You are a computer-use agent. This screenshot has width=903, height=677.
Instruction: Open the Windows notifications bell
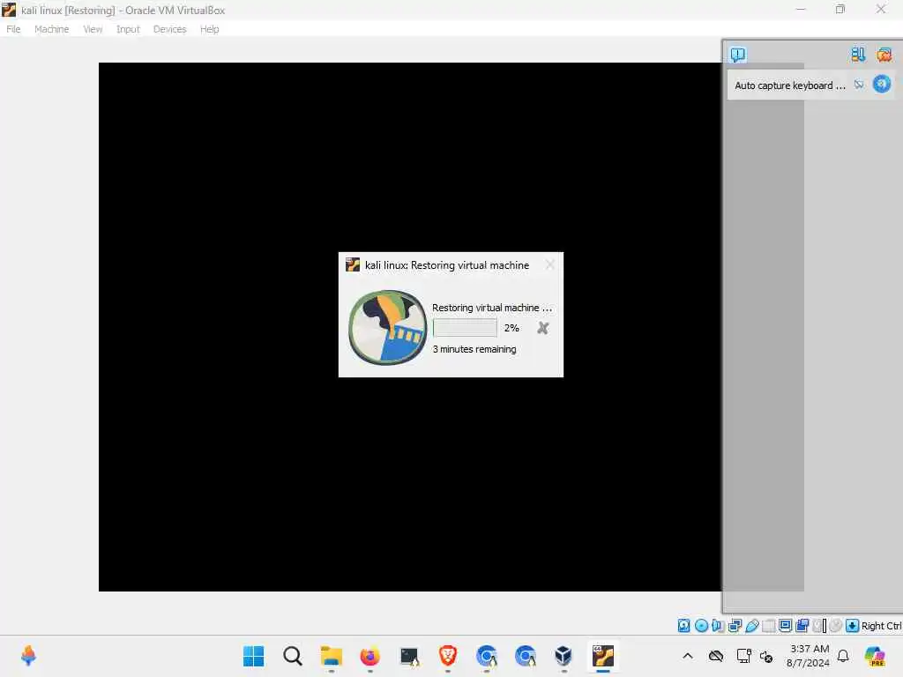coord(843,656)
